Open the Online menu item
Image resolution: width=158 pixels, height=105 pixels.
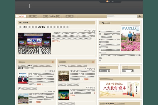(x=51, y=16)
